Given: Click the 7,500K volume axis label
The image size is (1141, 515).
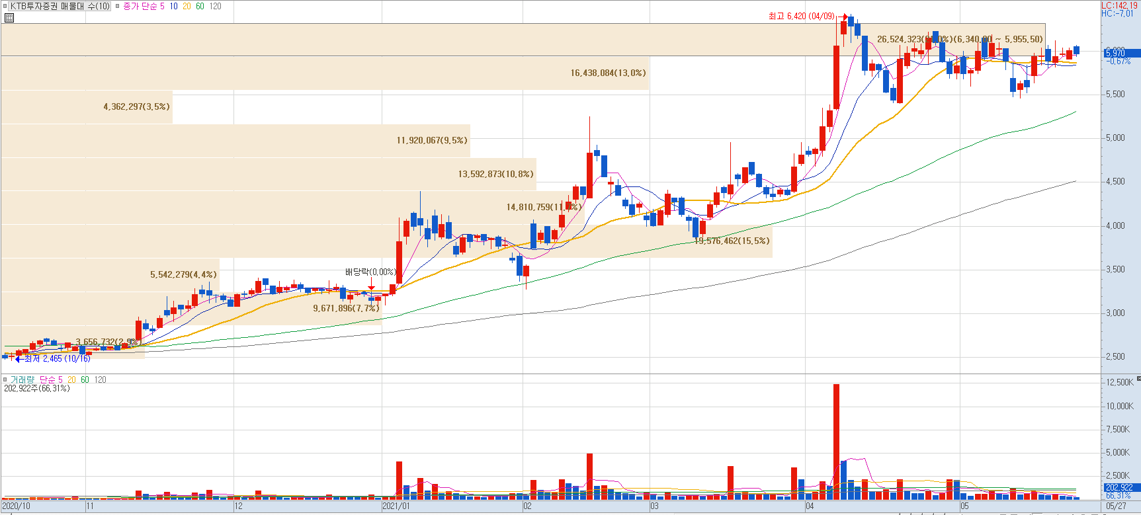Looking at the screenshot, I should coord(1119,429).
